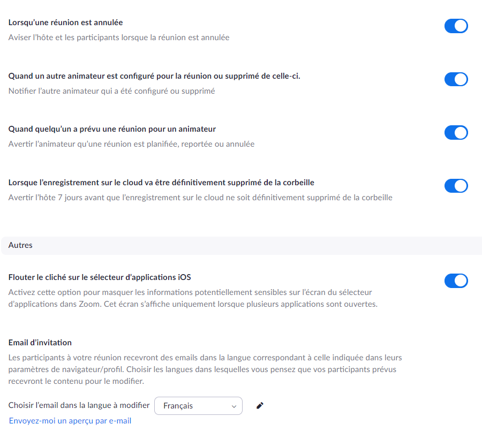
Task: Click the 'Choisir l'email dans la langue' label
Action: tap(79, 405)
